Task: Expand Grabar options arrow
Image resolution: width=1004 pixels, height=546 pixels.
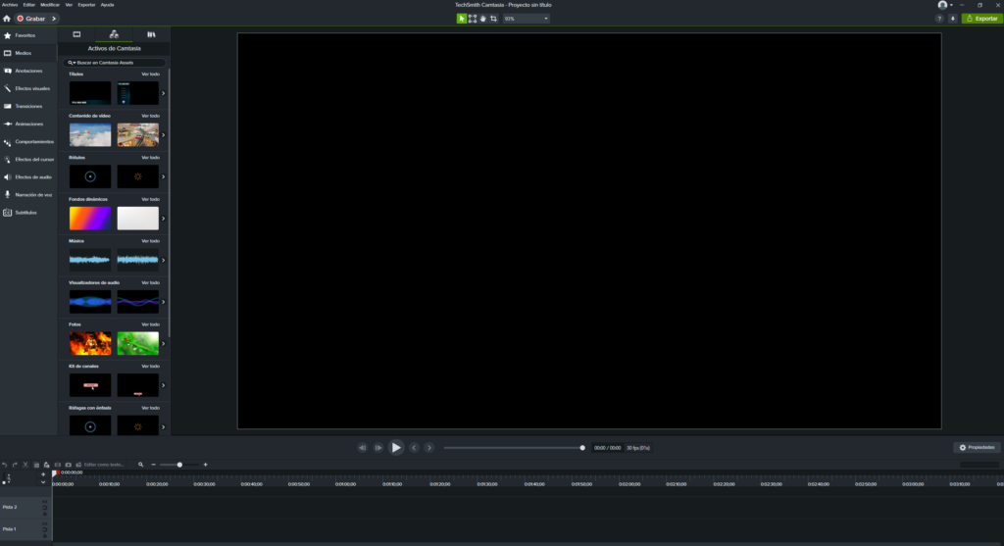Action: [54, 19]
